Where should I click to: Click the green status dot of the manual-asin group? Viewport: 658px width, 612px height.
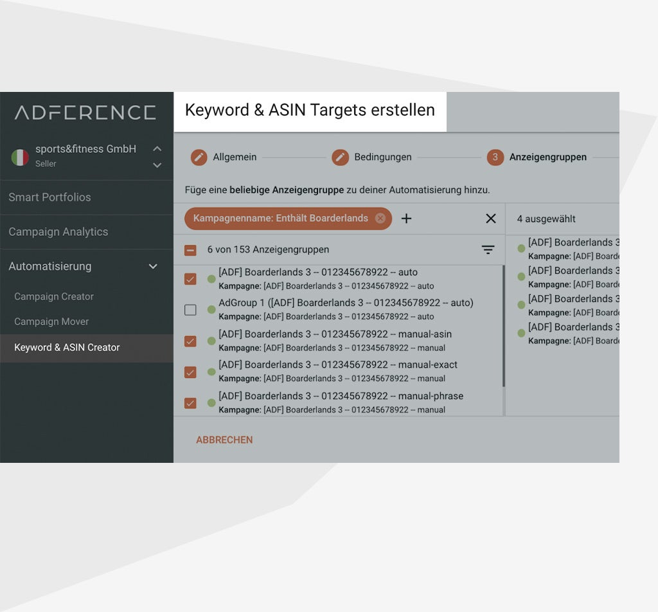pyautogui.click(x=211, y=341)
